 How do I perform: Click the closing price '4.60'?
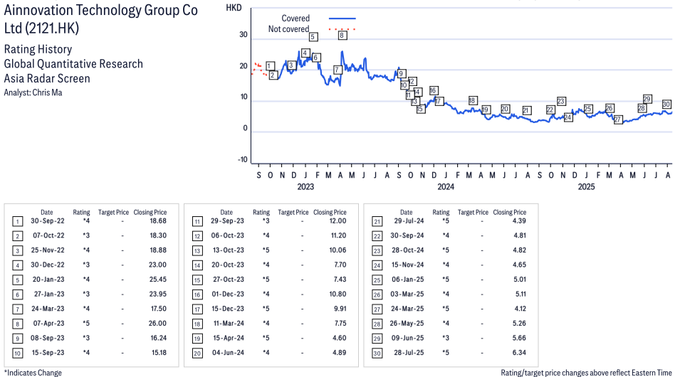(x=340, y=338)
